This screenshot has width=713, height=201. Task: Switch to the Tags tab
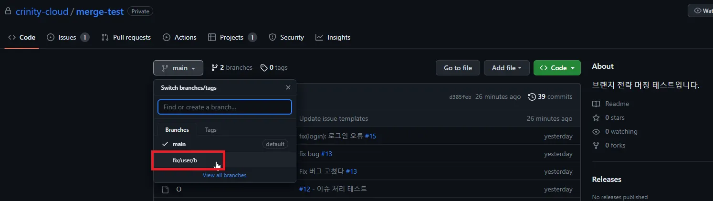tap(210, 130)
